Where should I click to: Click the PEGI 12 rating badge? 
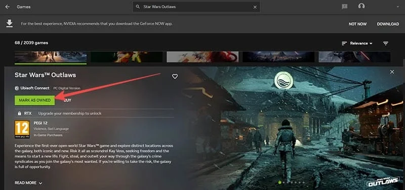22,129
